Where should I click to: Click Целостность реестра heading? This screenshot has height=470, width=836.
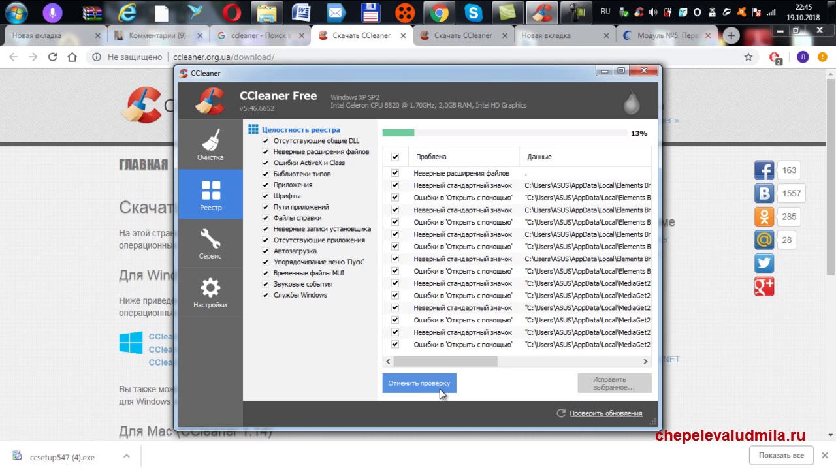[x=300, y=130]
